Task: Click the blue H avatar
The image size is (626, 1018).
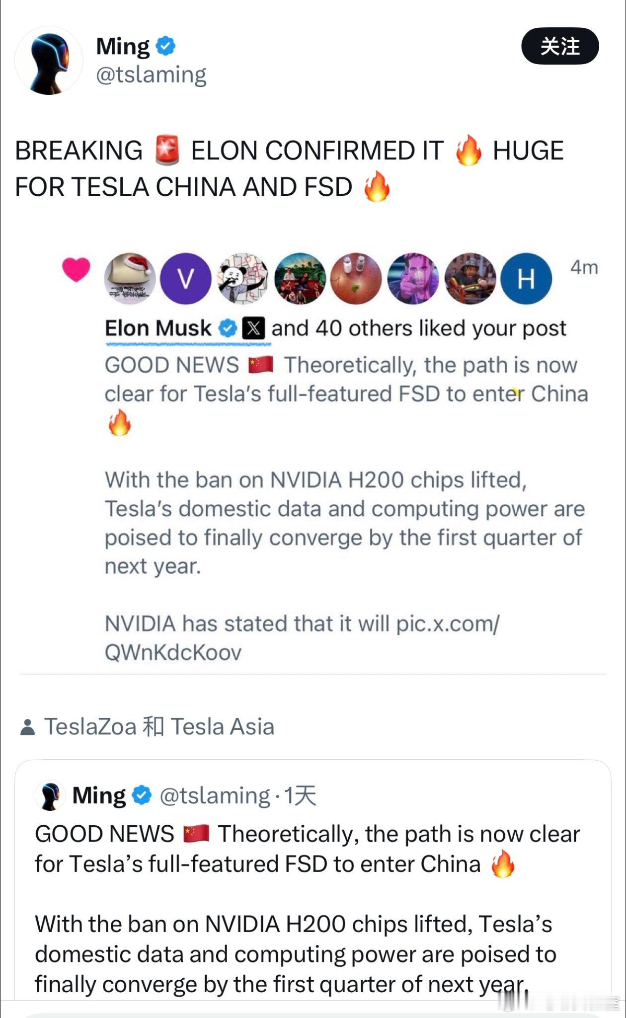Action: [526, 278]
